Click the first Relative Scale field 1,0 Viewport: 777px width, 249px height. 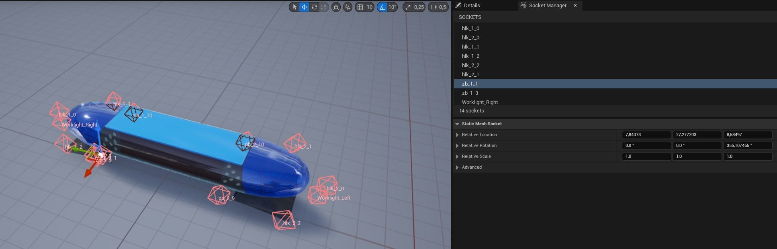[646, 156]
